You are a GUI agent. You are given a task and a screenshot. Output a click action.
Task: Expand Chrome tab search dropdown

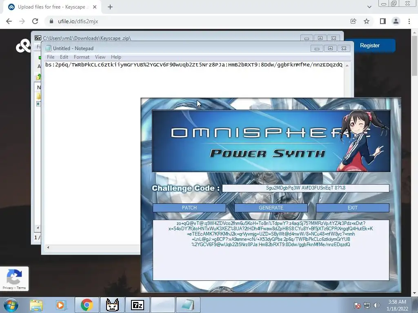click(x=369, y=7)
